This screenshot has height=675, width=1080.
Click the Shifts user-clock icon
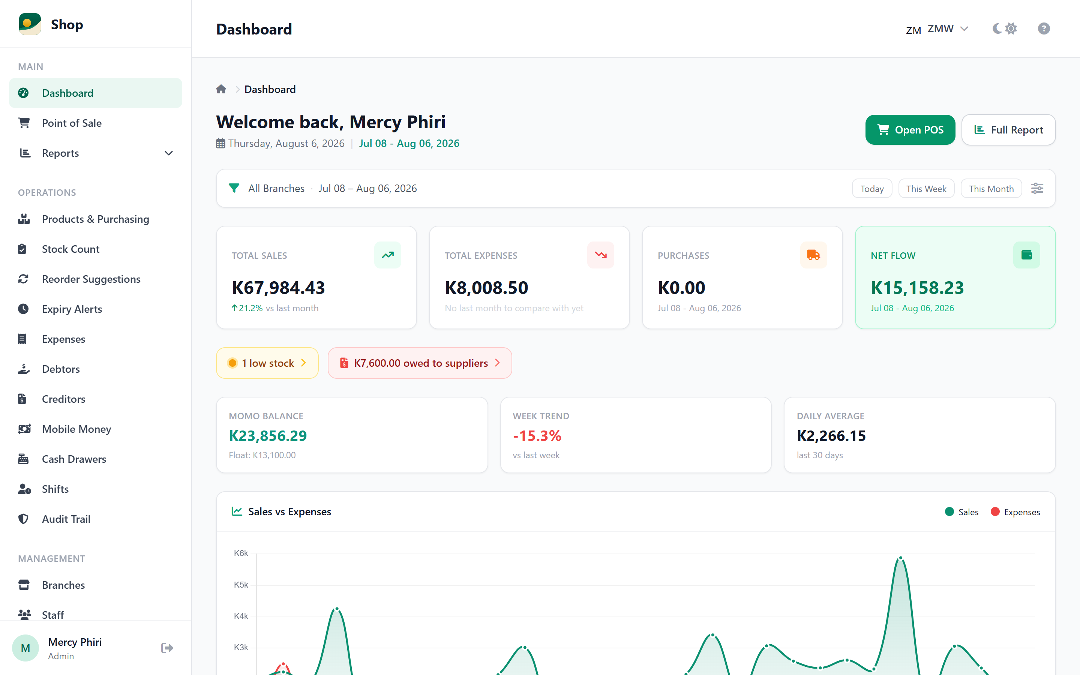(x=24, y=489)
